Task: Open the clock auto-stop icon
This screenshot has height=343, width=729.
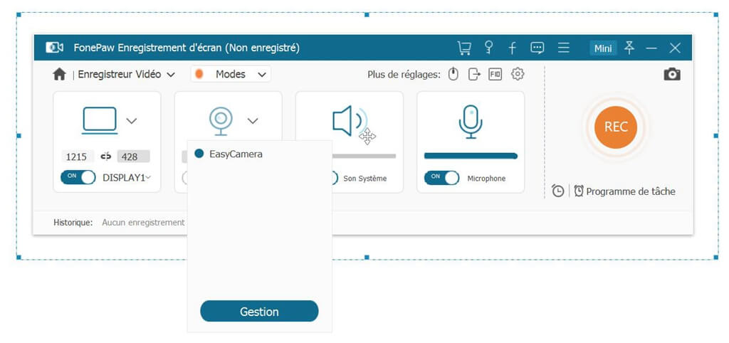Action: 558,191
